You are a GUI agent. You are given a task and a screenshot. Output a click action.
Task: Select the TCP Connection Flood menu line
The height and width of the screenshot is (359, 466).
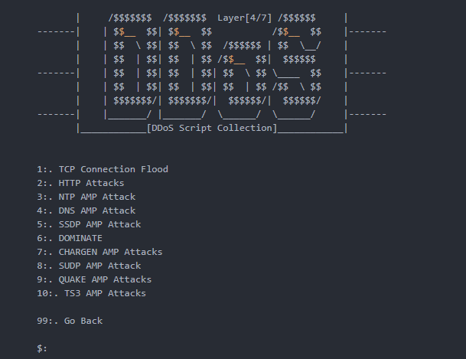pyautogui.click(x=103, y=169)
